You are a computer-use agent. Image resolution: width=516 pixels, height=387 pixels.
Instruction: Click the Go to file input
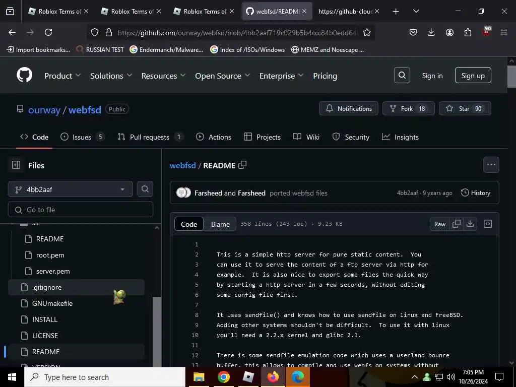(81, 210)
